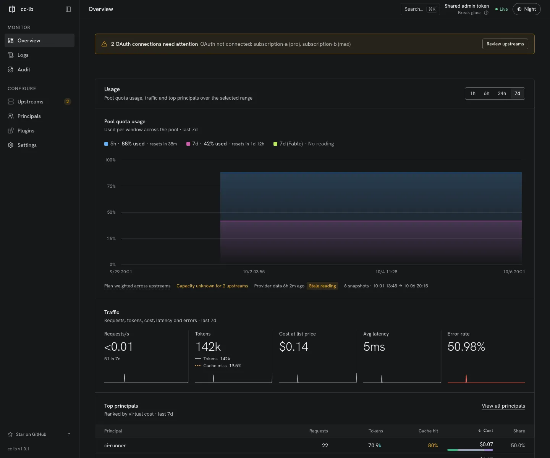Click the star icon beside Star on GitHub
550x458 pixels.
(x=10, y=434)
